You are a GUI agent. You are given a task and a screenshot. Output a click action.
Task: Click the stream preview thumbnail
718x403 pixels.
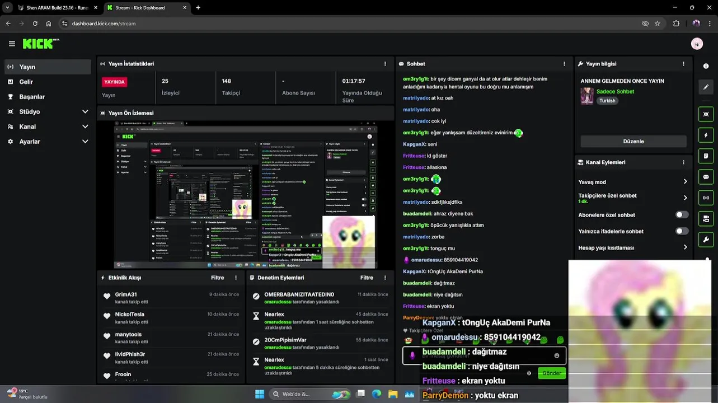[246, 195]
